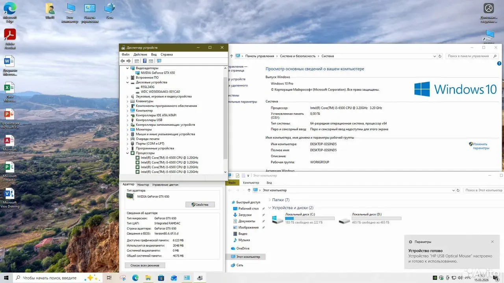
Task: Collapse the Дисковые устройства node
Action: pyautogui.click(x=127, y=82)
